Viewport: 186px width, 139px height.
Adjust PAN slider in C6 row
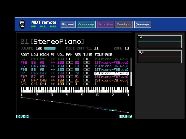[69, 66]
